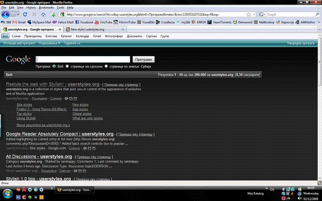Click the page vertical scrollbar thumb
Viewport: 322px width, 201px height.
[x=320, y=62]
